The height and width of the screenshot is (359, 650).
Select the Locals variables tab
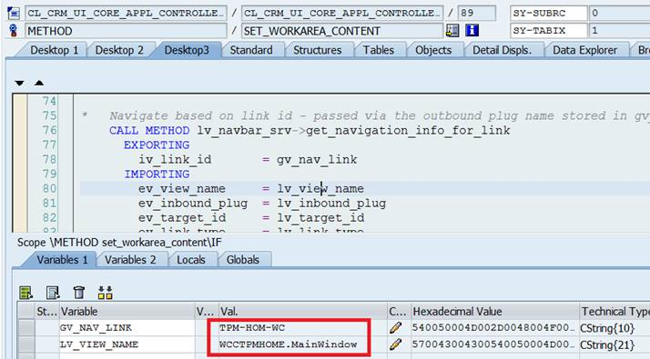pos(190,260)
